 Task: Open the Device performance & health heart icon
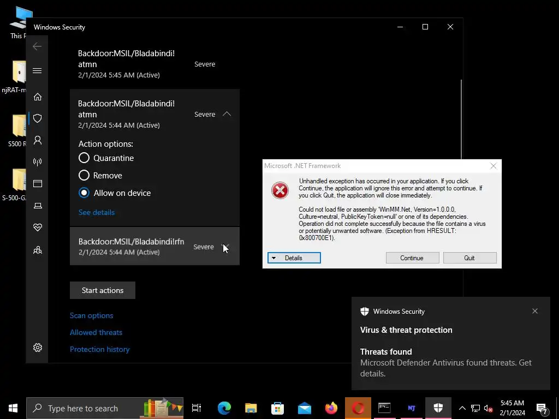[38, 228]
